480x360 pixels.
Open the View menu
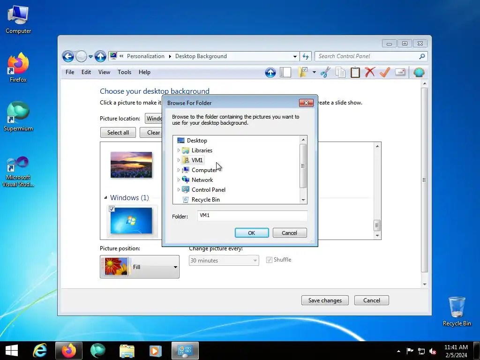(x=104, y=72)
